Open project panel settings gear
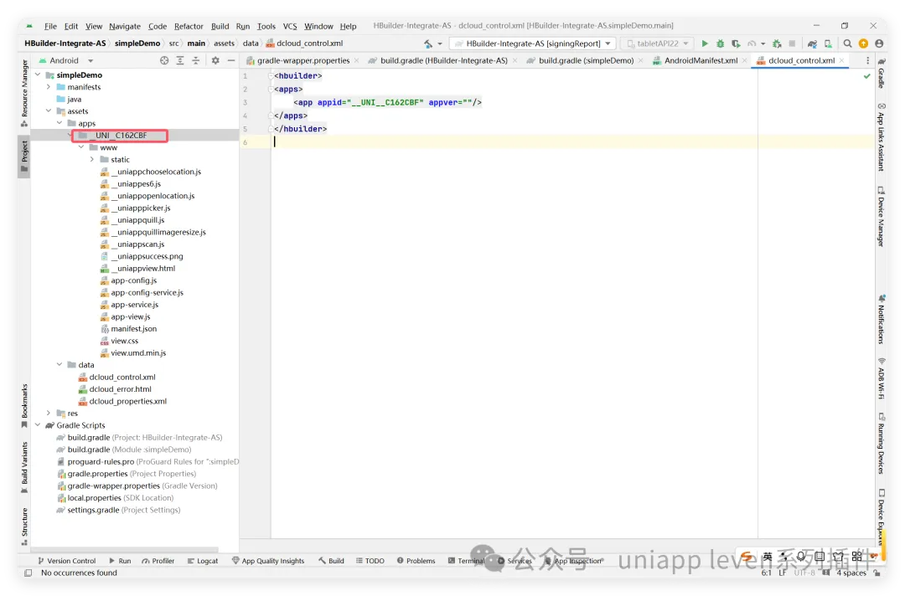The height and width of the screenshot is (596, 905). click(215, 60)
